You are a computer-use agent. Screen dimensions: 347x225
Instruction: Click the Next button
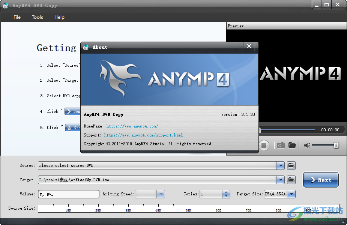pos(321,180)
